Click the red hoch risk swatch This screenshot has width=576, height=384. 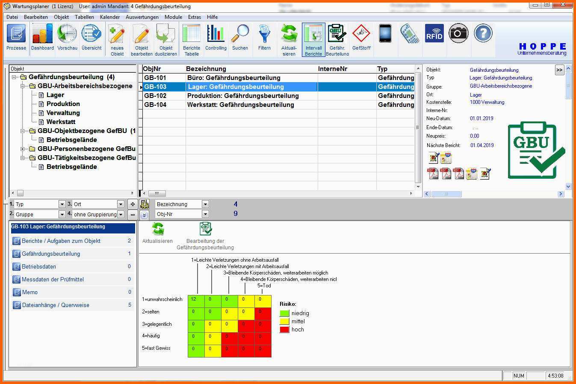click(x=284, y=330)
